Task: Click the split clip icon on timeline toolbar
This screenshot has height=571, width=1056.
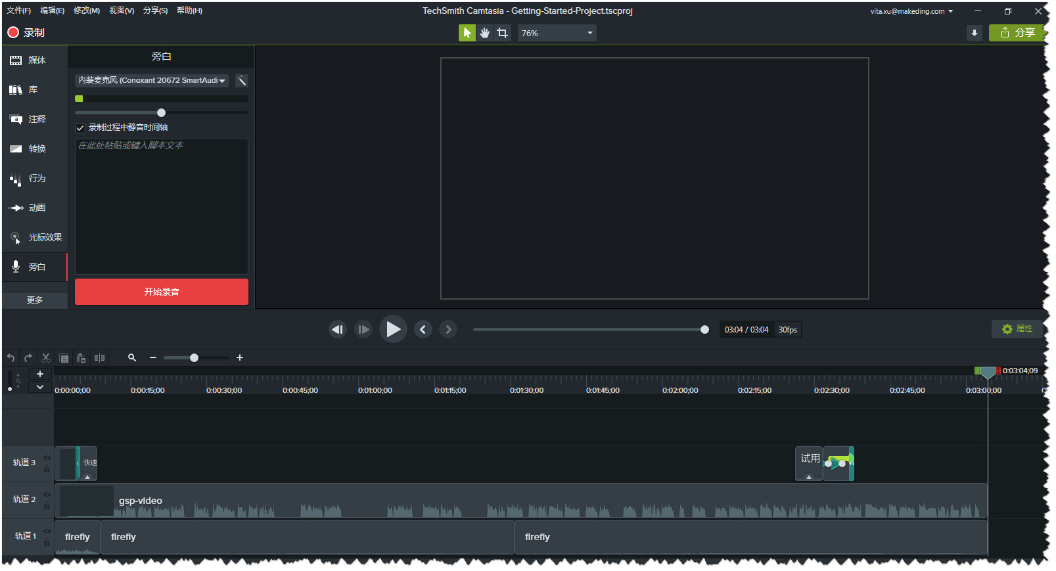Action: tap(99, 357)
